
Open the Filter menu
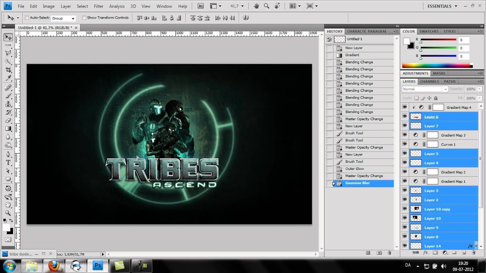tap(99, 6)
